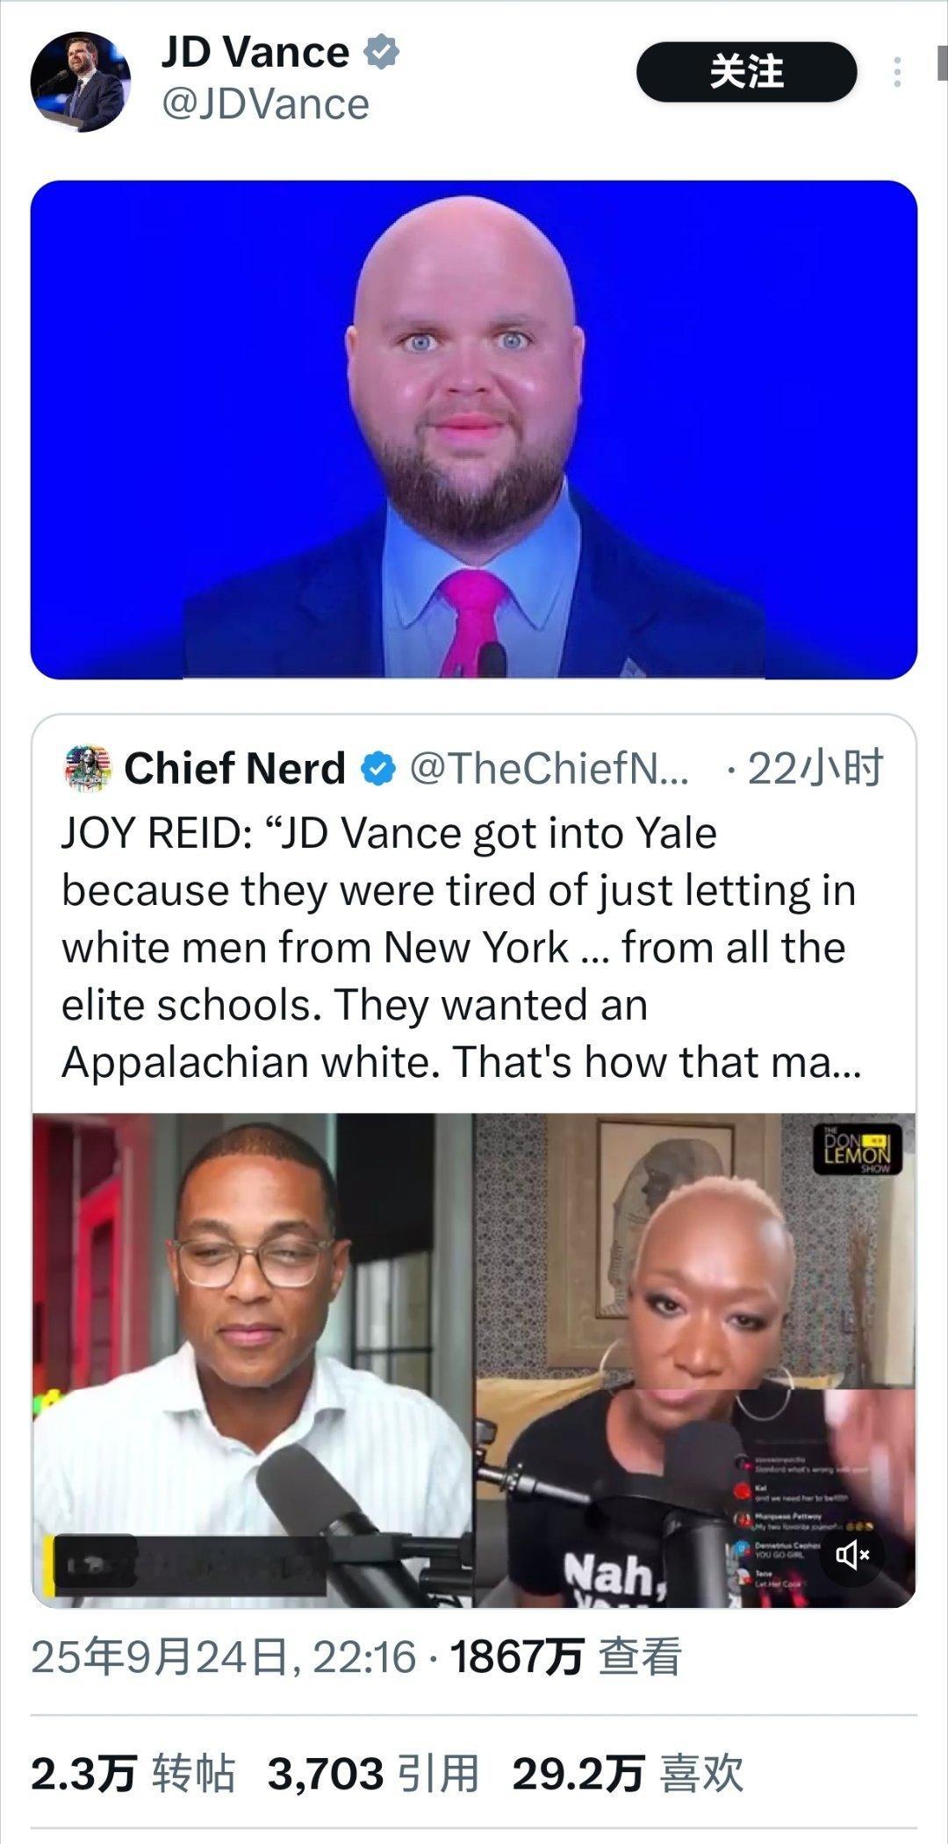Open the JD Vance display name
948x1844 pixels.
[255, 53]
